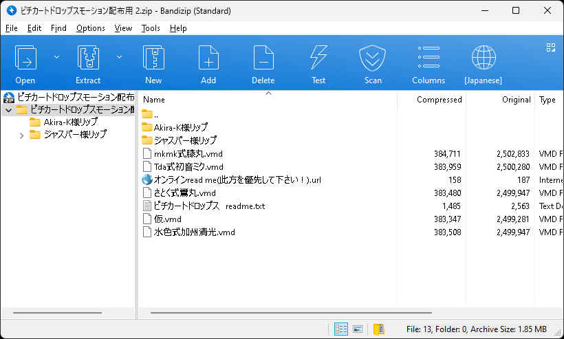Click the file list horizontal scrollbar
The image size is (564, 339).
pyautogui.click(x=291, y=313)
